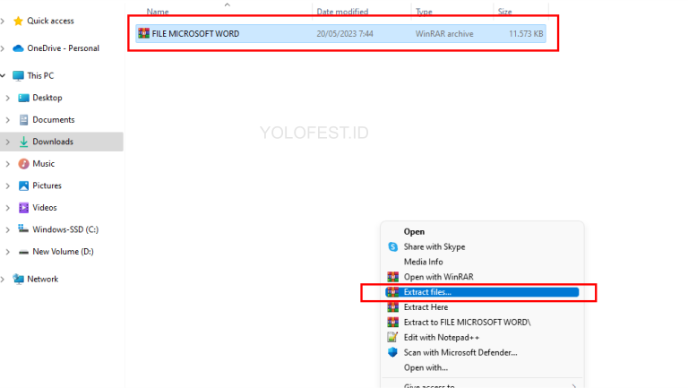This screenshot has width=688, height=388.
Task: Expand the Pictures tree node
Action: (7, 185)
